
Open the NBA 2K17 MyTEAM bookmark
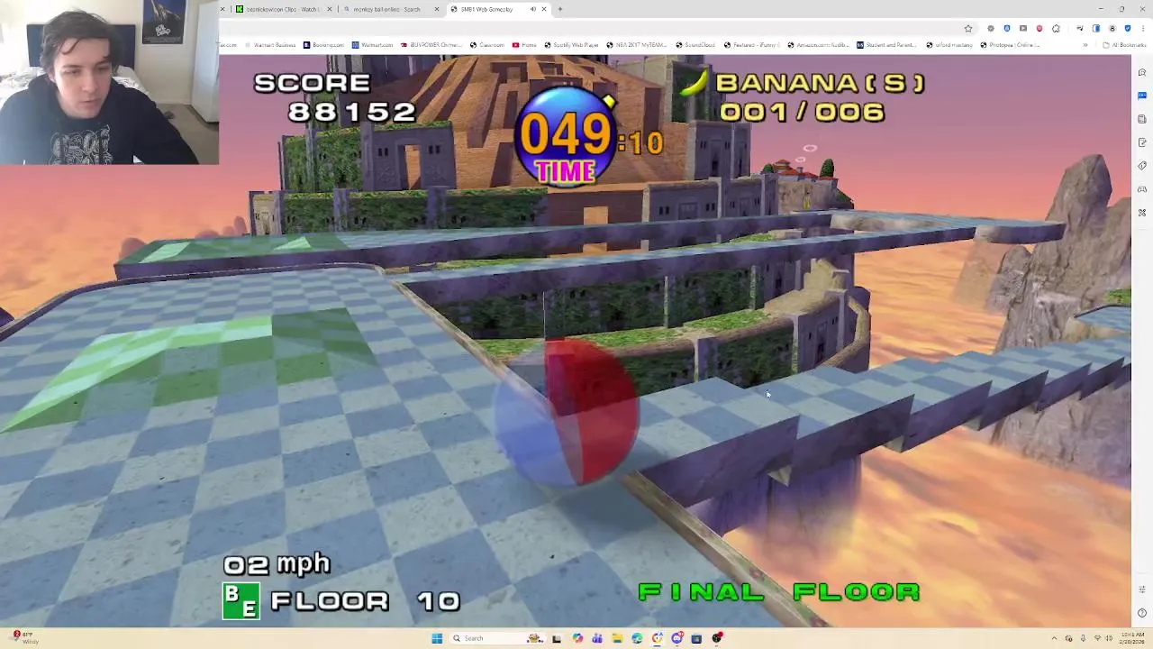point(635,45)
